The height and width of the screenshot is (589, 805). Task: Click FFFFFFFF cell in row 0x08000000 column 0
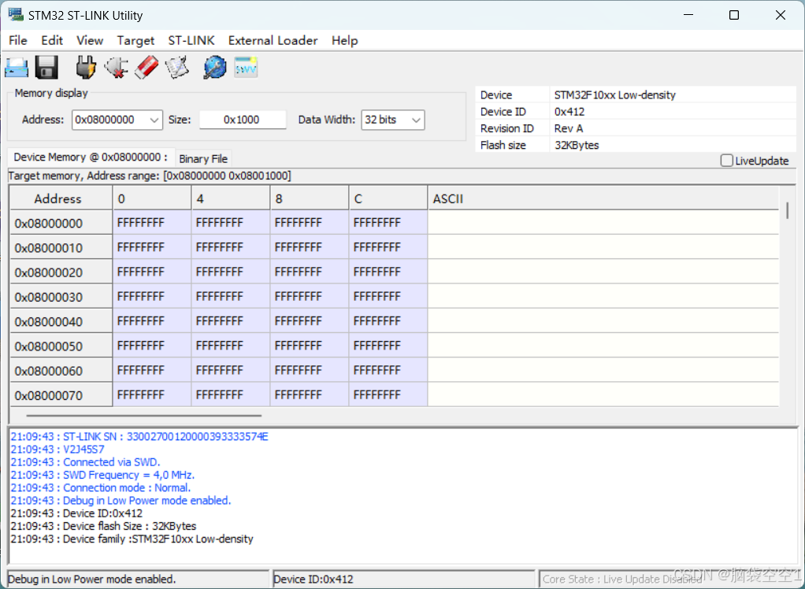(152, 223)
